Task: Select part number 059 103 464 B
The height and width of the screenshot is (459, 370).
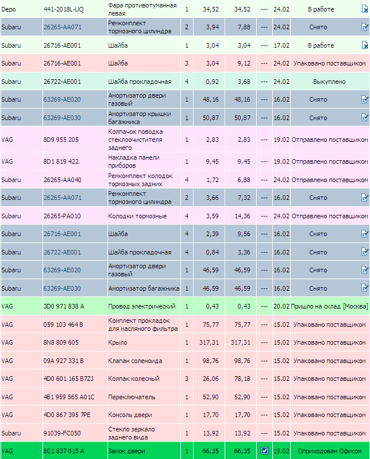Action: coord(63,325)
